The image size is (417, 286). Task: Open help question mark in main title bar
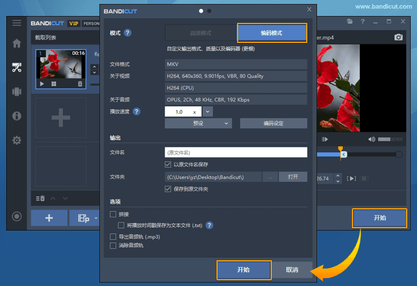coord(363,21)
